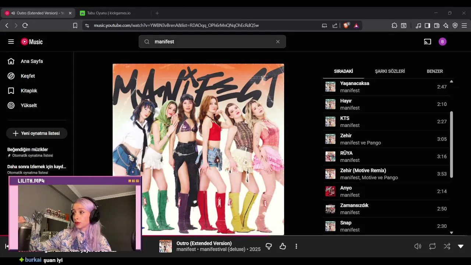Toggle the volume speaker icon
This screenshot has width=471, height=265.
(418, 246)
